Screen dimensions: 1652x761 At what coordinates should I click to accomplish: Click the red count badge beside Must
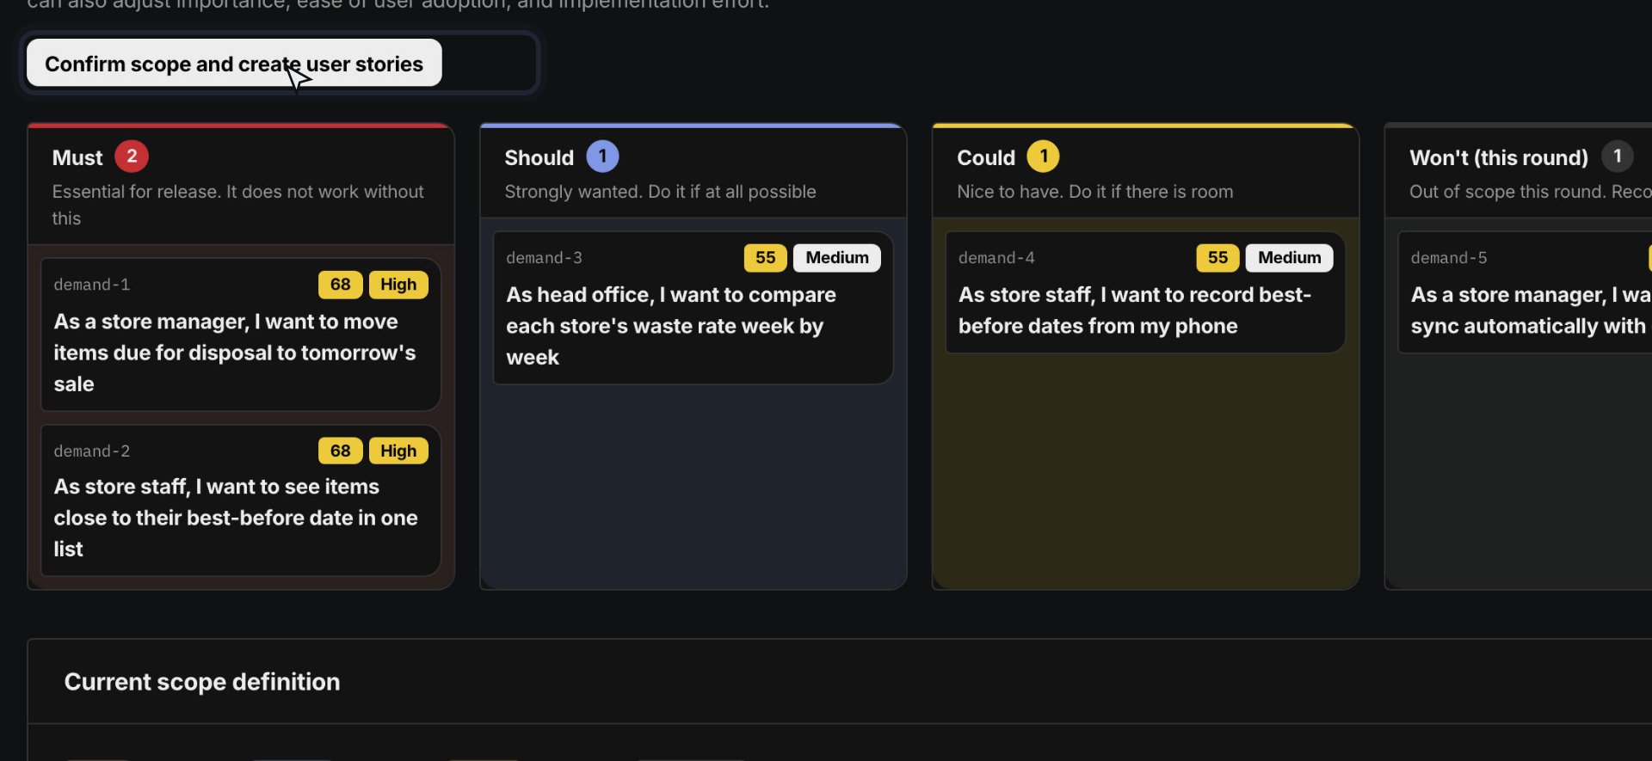(132, 156)
